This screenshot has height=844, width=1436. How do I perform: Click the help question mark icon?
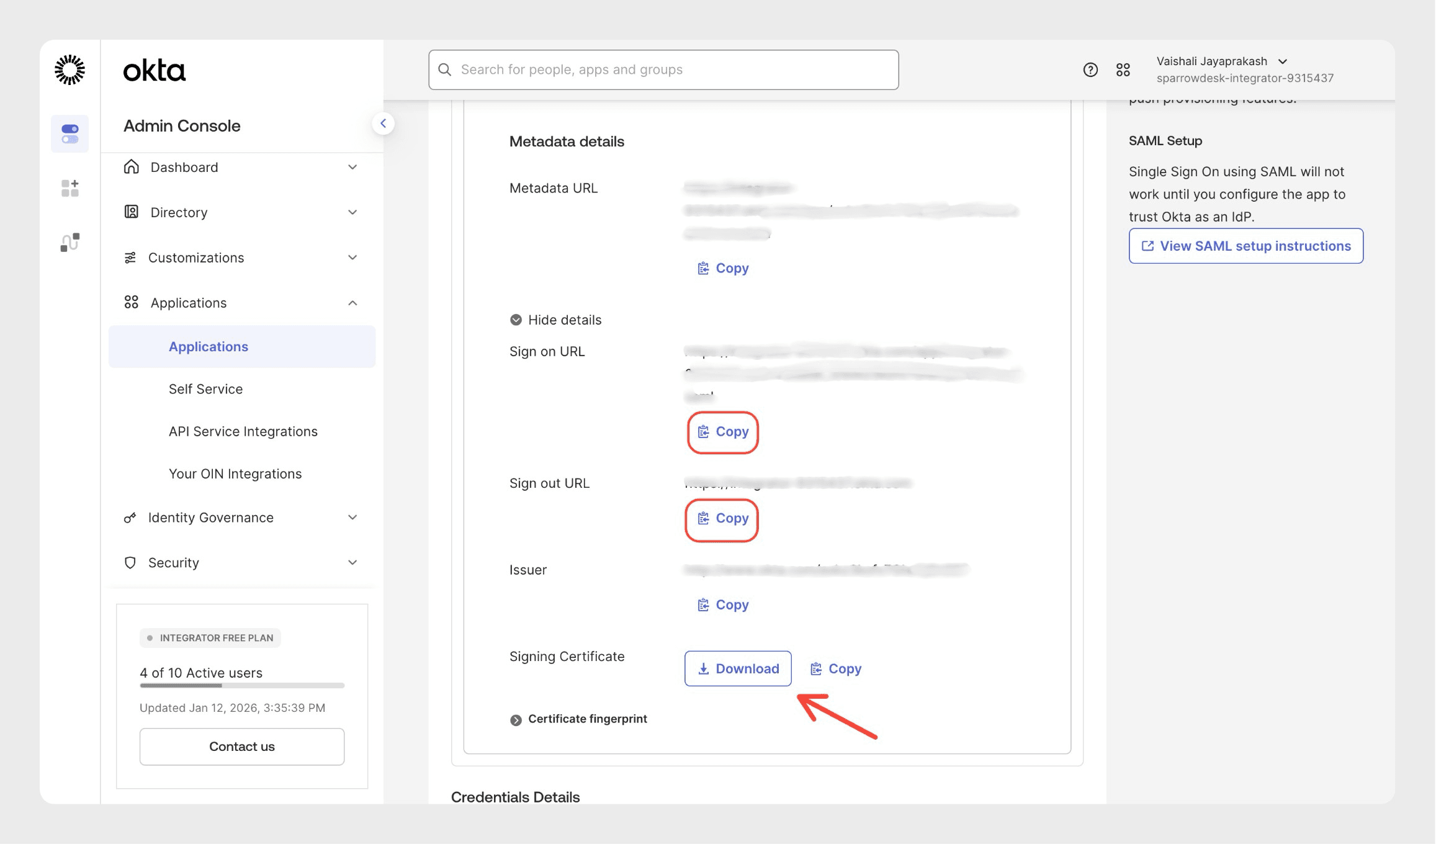[x=1090, y=70]
